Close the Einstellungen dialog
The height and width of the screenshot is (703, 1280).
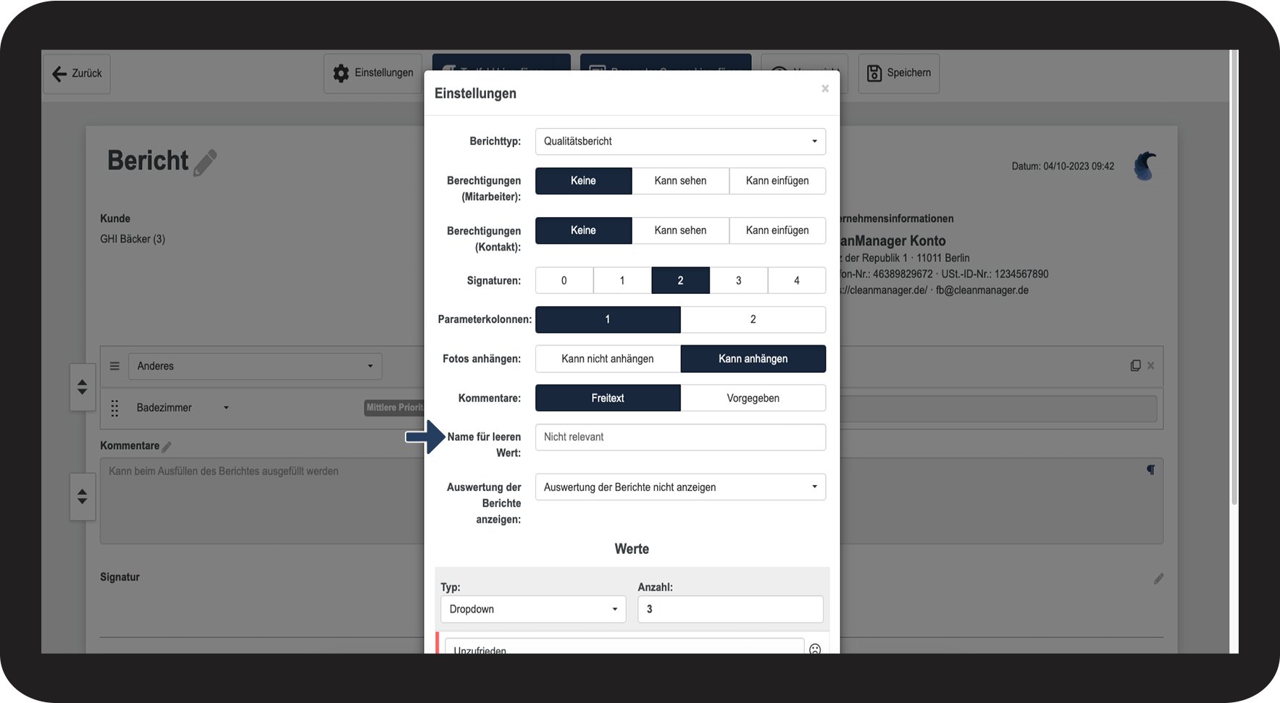(x=825, y=88)
